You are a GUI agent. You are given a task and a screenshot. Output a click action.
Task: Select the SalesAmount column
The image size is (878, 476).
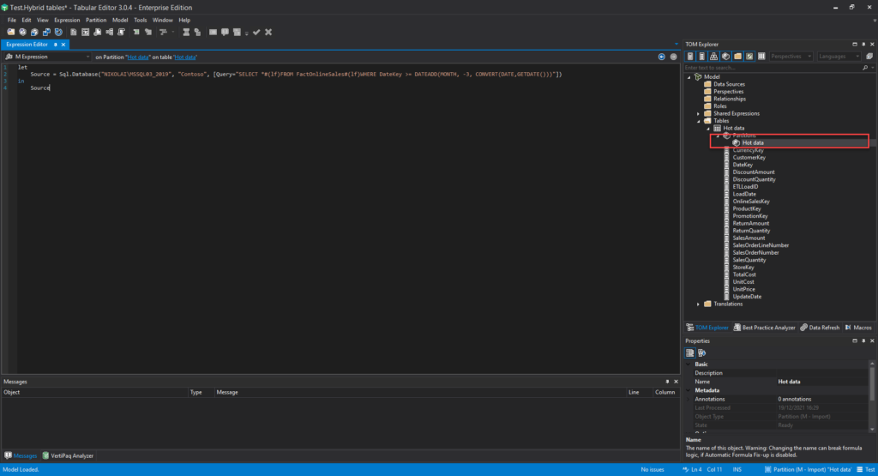(x=749, y=238)
